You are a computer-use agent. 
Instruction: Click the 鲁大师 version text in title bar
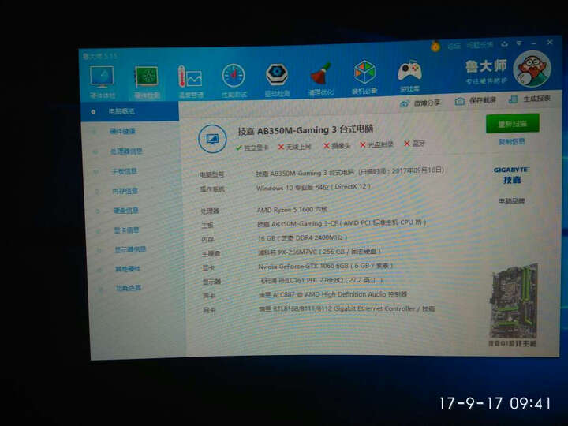click(99, 56)
